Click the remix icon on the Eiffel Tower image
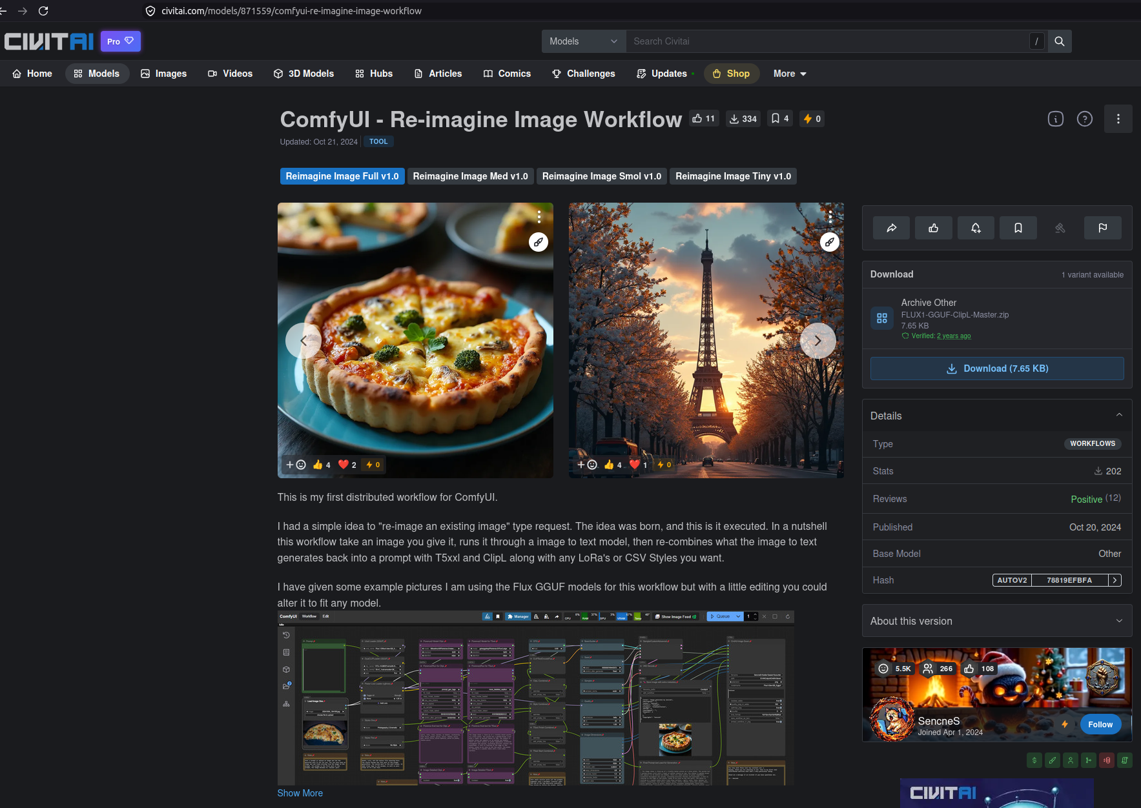1141x808 pixels. click(830, 242)
